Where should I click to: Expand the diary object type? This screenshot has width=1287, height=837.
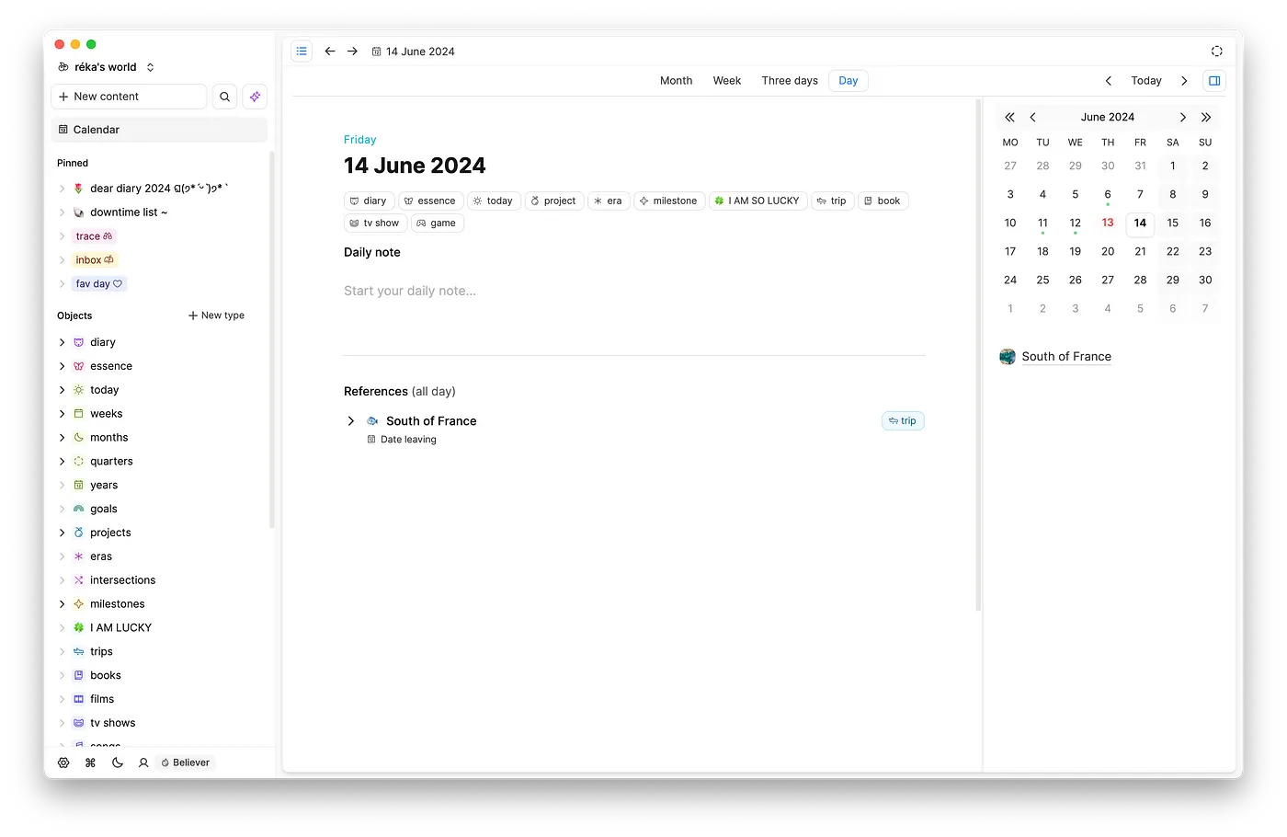(x=63, y=342)
